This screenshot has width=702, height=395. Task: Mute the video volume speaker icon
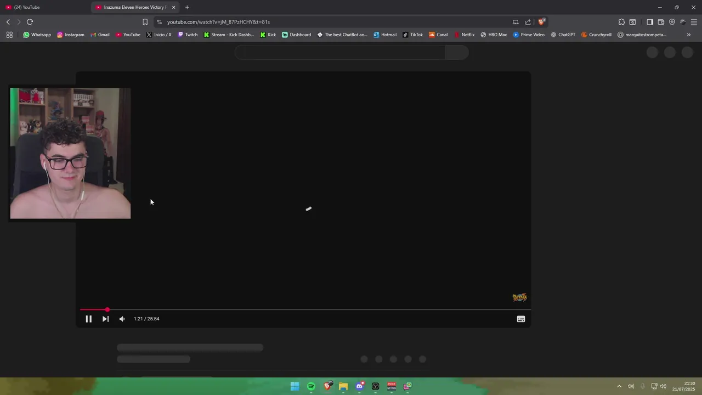122,319
